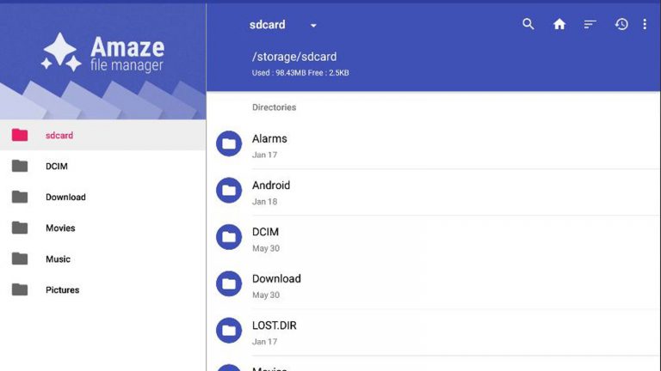The width and height of the screenshot is (661, 371).
Task: Open the history clock icon
Action: [x=621, y=24]
